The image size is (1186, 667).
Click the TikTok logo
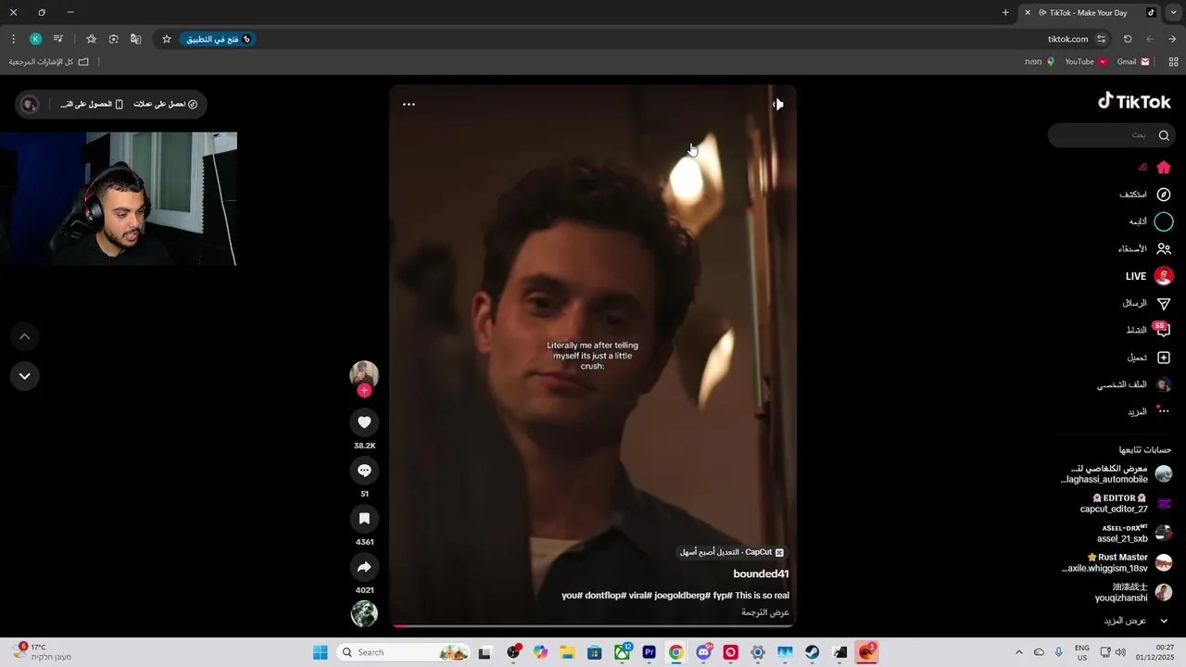[1134, 102]
